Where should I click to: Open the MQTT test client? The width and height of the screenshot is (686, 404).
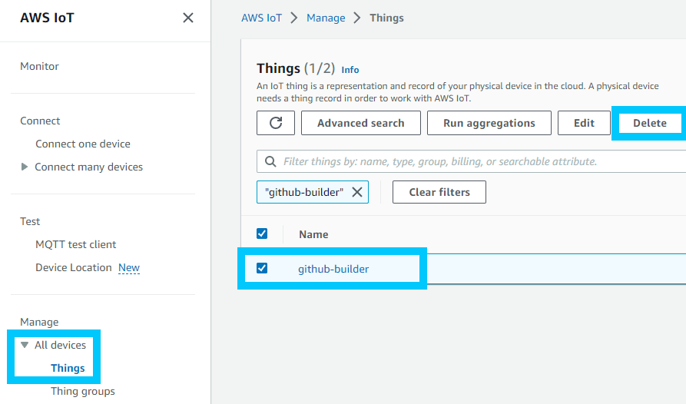76,244
